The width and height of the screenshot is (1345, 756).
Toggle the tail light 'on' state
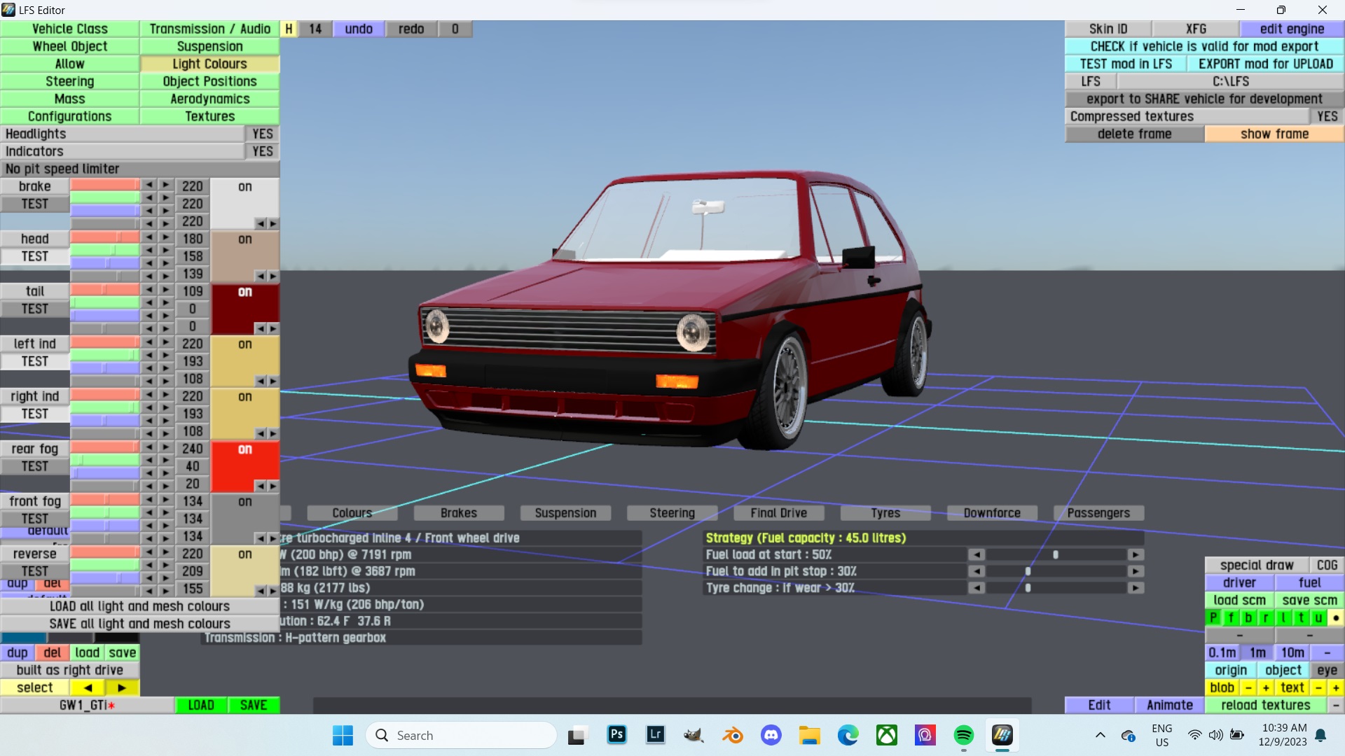tap(244, 292)
